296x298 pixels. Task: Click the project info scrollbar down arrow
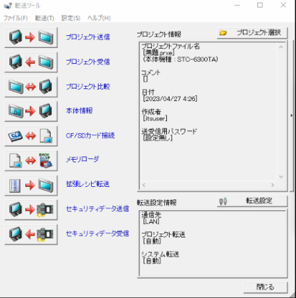pos(281,177)
